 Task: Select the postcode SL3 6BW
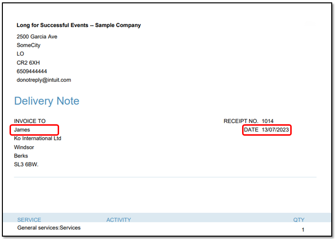point(26,164)
